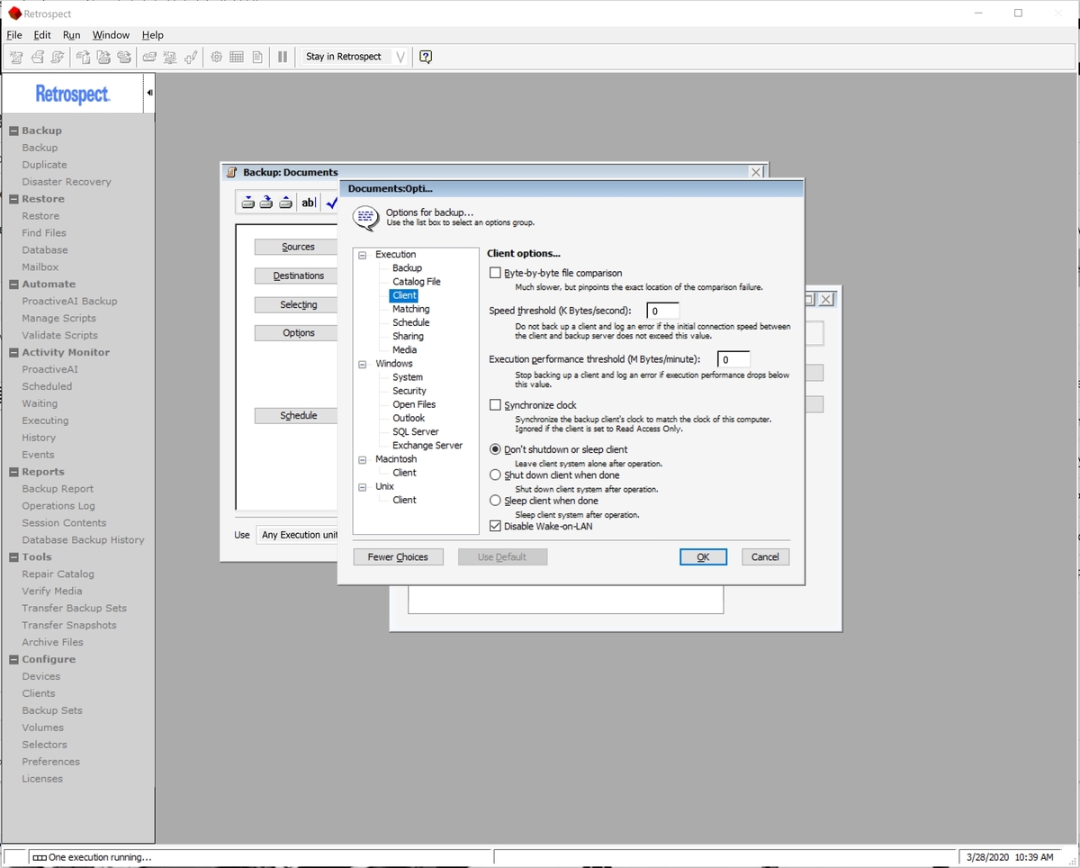Collapse the Execution tree group

[363, 255]
